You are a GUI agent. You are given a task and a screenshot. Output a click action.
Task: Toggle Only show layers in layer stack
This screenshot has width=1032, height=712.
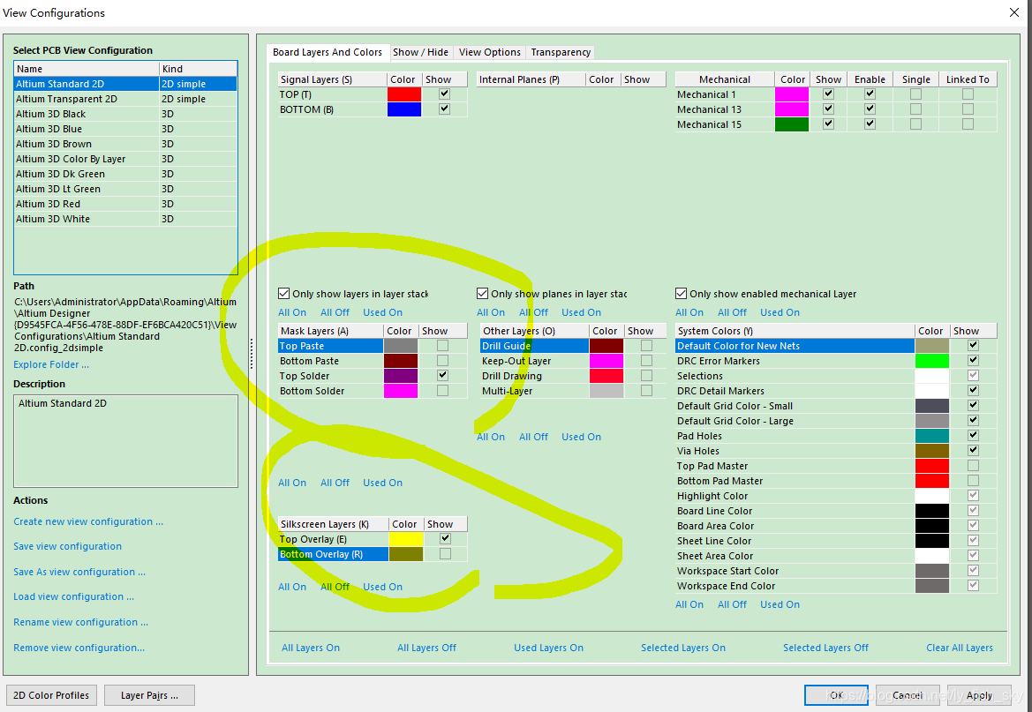(284, 294)
